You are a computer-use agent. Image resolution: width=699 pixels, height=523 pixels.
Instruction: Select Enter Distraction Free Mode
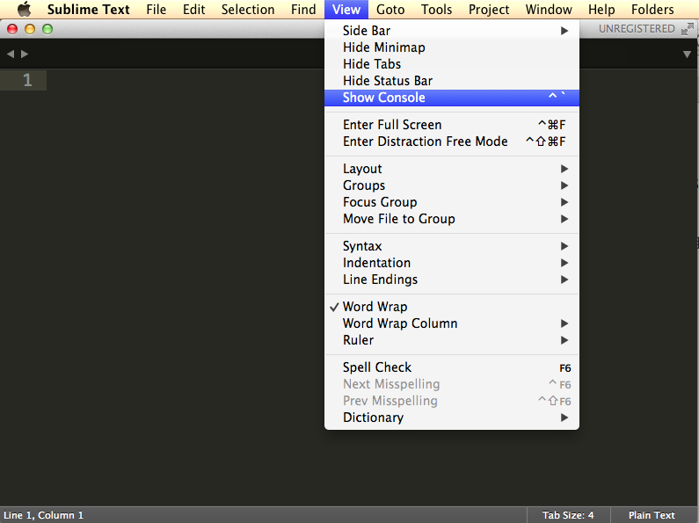(452, 142)
